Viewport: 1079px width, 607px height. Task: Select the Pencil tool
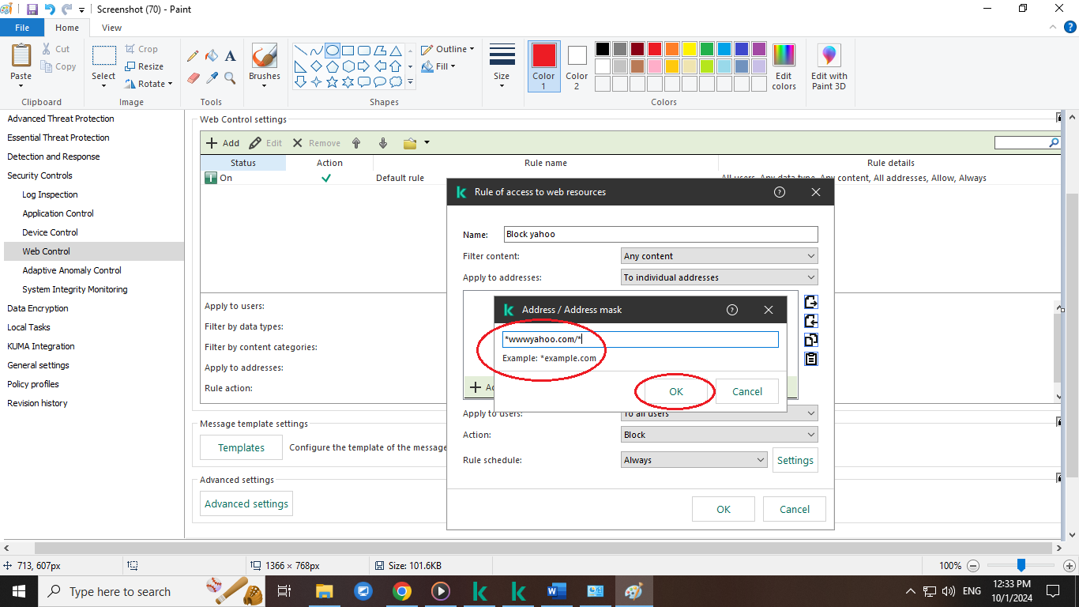[x=193, y=56]
